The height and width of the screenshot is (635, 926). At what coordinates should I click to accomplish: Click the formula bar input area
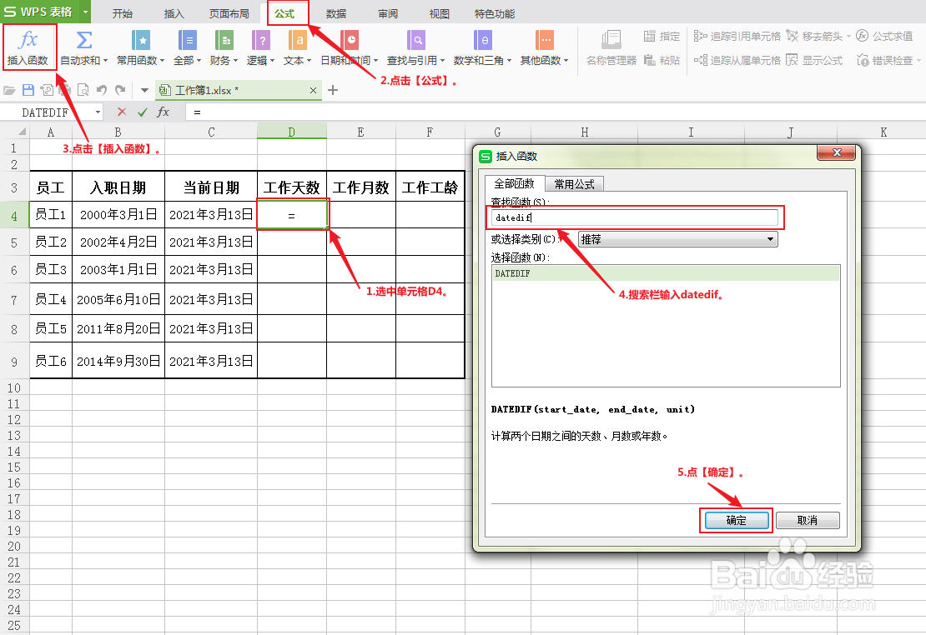(x=555, y=112)
